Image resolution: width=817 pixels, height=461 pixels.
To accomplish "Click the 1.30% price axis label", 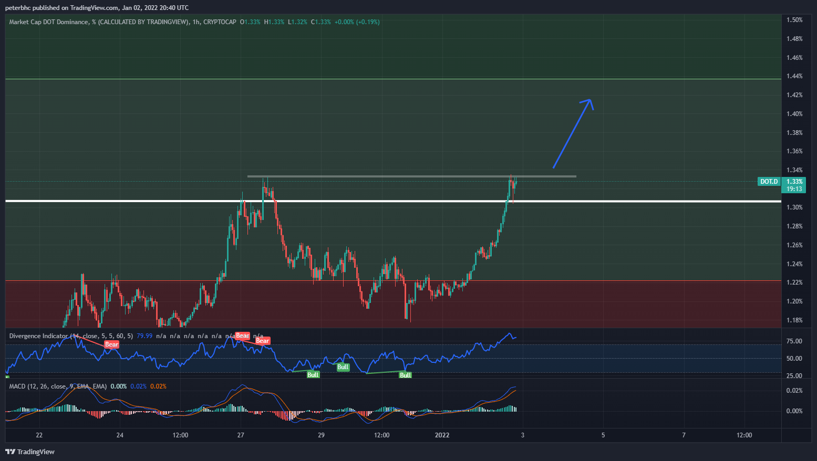I will click(x=794, y=207).
